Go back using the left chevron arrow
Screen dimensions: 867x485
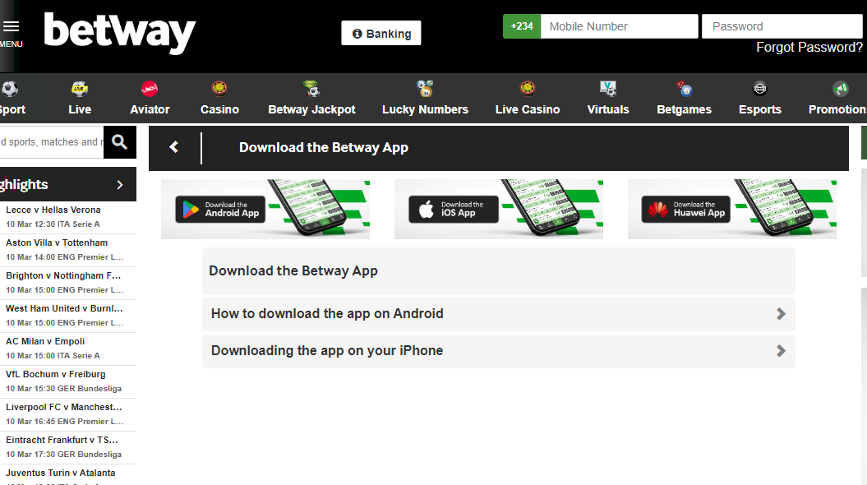pyautogui.click(x=174, y=147)
